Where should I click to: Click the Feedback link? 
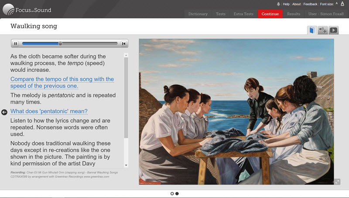point(310,4)
